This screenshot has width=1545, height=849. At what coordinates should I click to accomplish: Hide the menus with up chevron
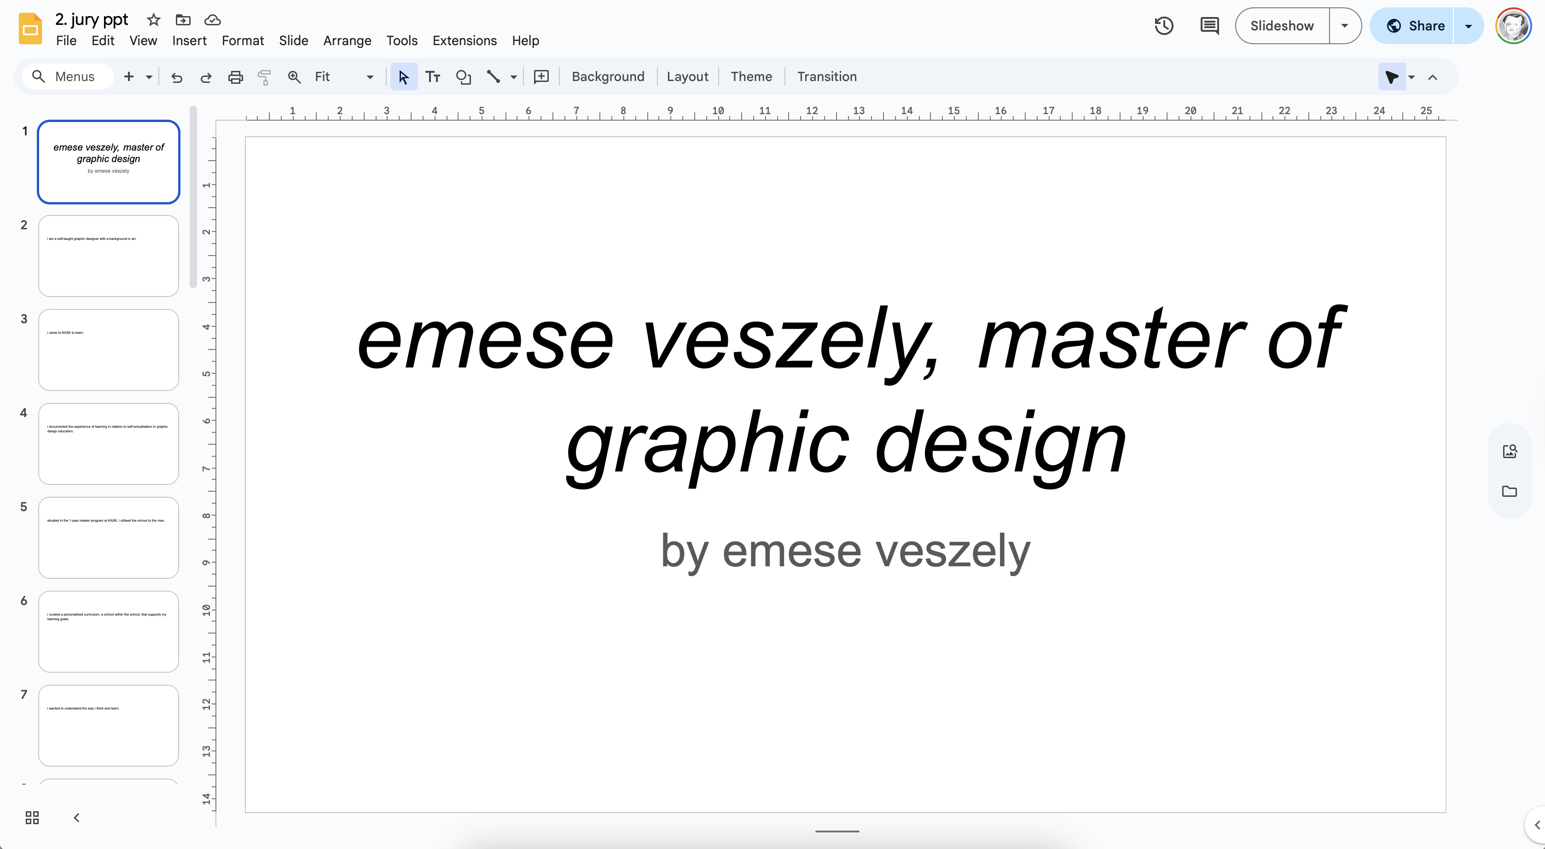(1433, 77)
